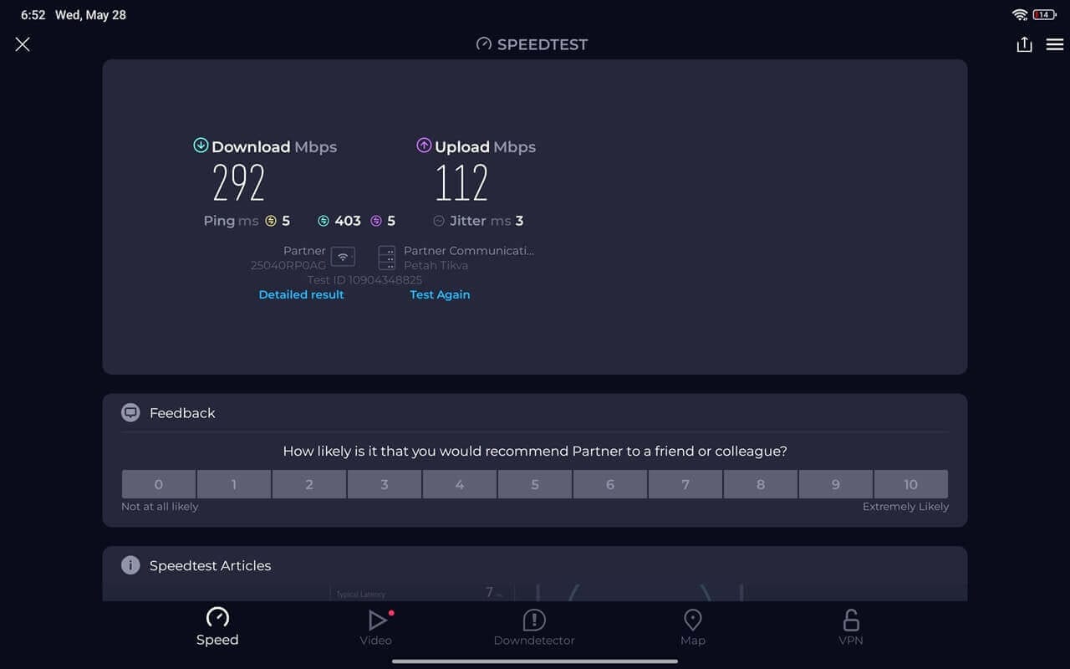The image size is (1070, 669).
Task: Close the Speedtest result screen
Action: point(23,44)
